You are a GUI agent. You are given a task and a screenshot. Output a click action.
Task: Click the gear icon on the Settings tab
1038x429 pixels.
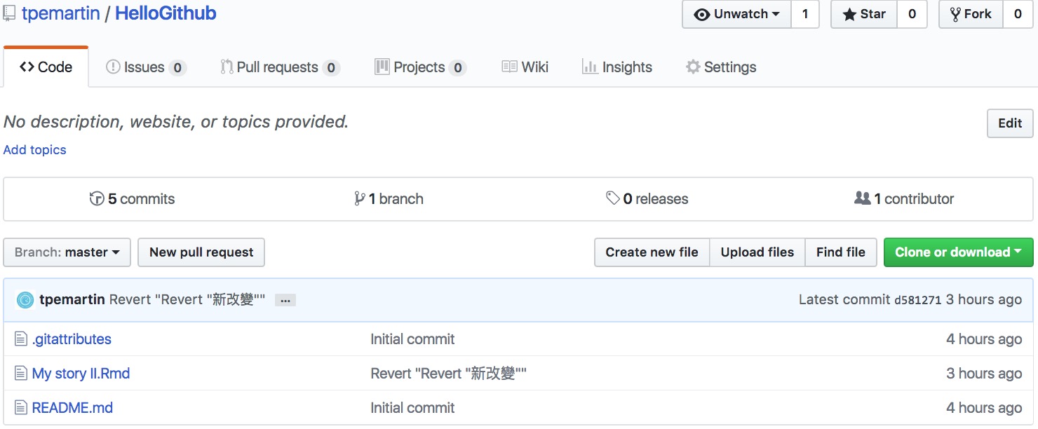pyautogui.click(x=692, y=67)
